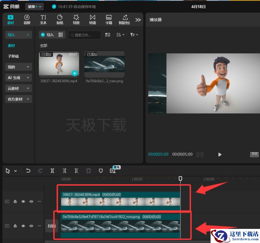Show more tabs with double-arrow icon
This screenshot has width=260, height=243.
pos(138,20)
